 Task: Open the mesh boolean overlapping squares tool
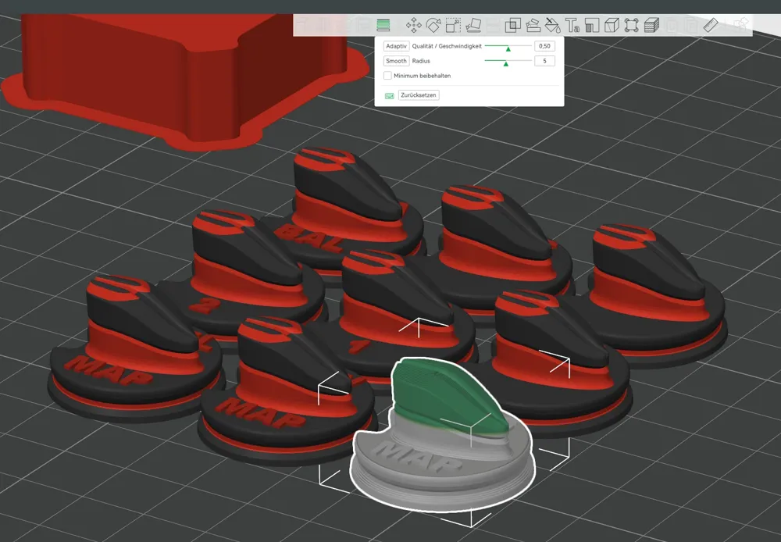(x=512, y=25)
